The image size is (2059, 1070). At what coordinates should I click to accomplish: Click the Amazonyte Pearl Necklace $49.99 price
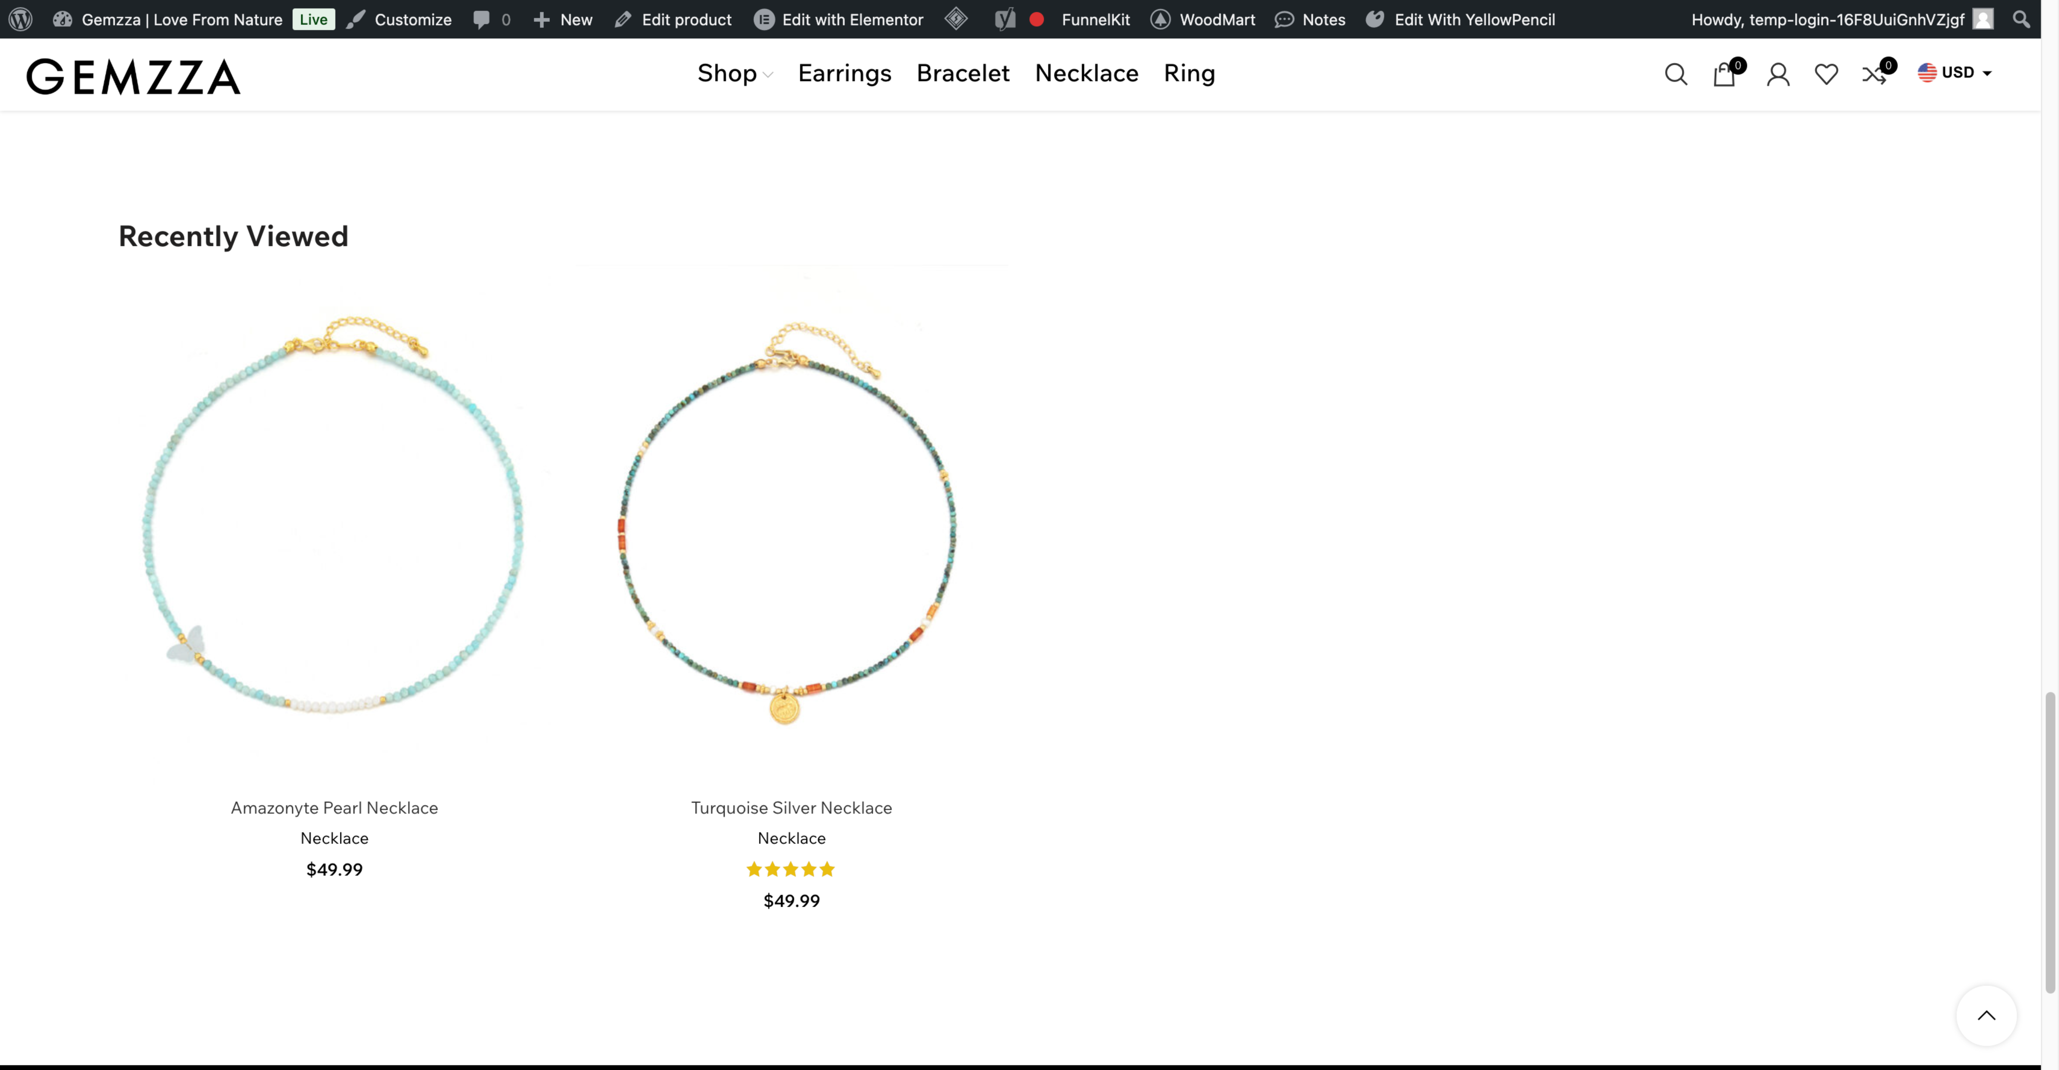point(334,869)
